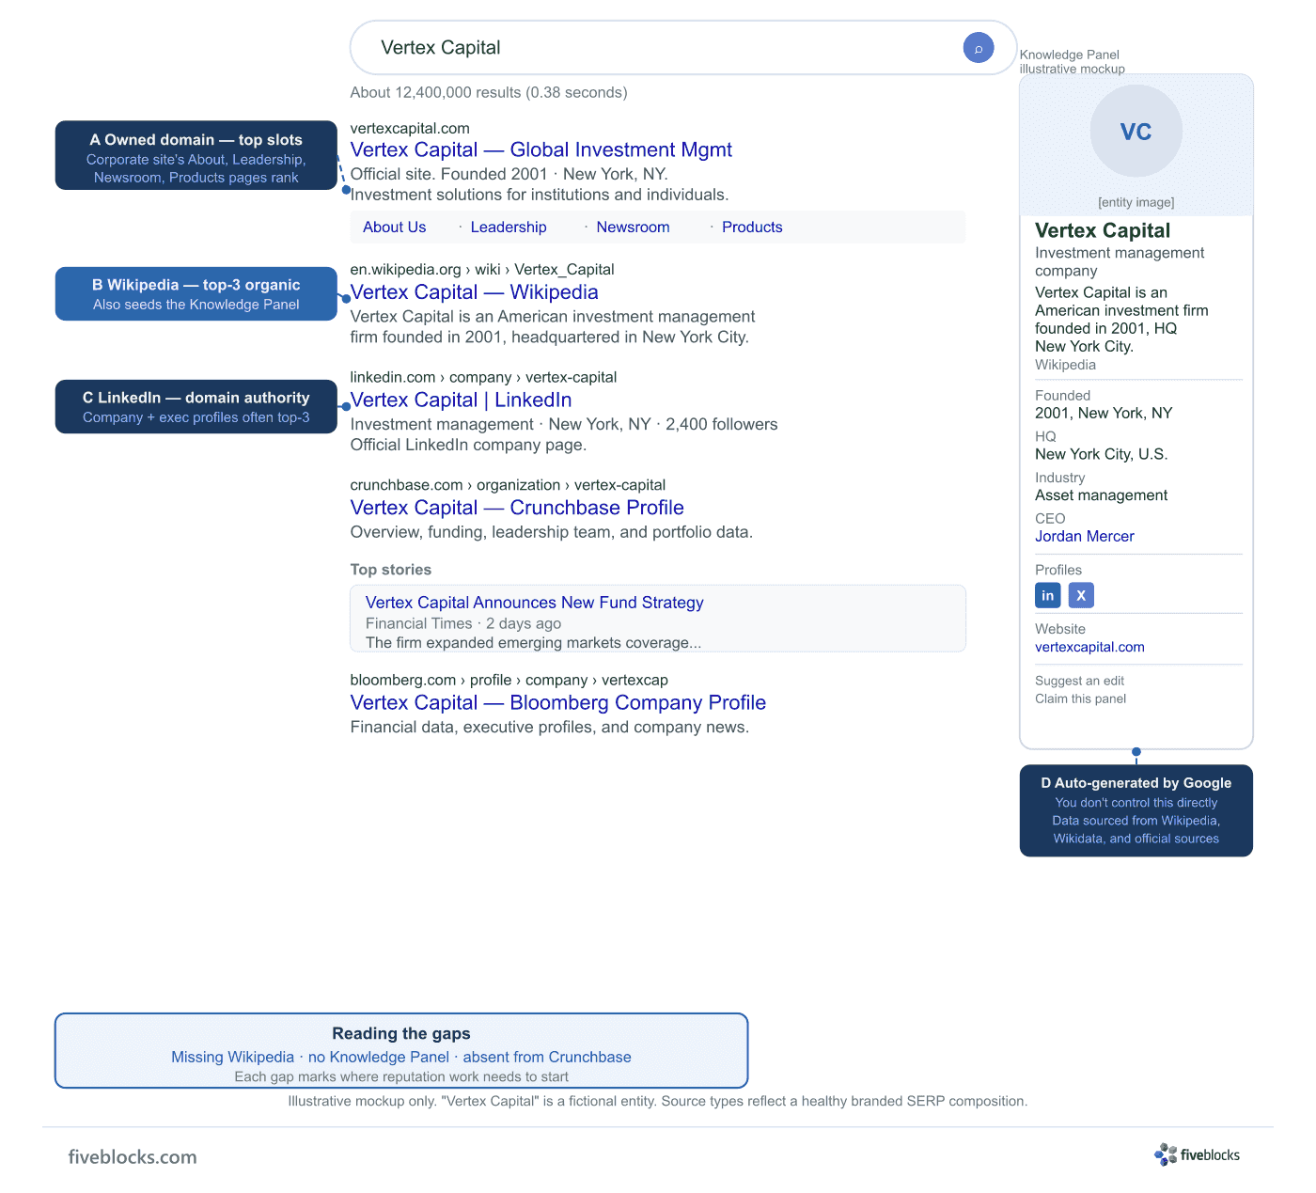Click the linkedin.com breadcrumb URL
Image resolution: width=1316 pixels, height=1193 pixels.
[483, 377]
